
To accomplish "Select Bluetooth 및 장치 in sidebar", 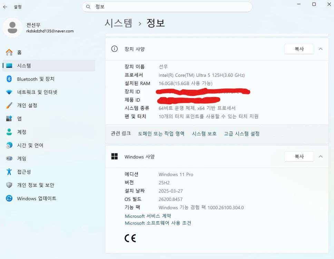I will [x=49, y=79].
